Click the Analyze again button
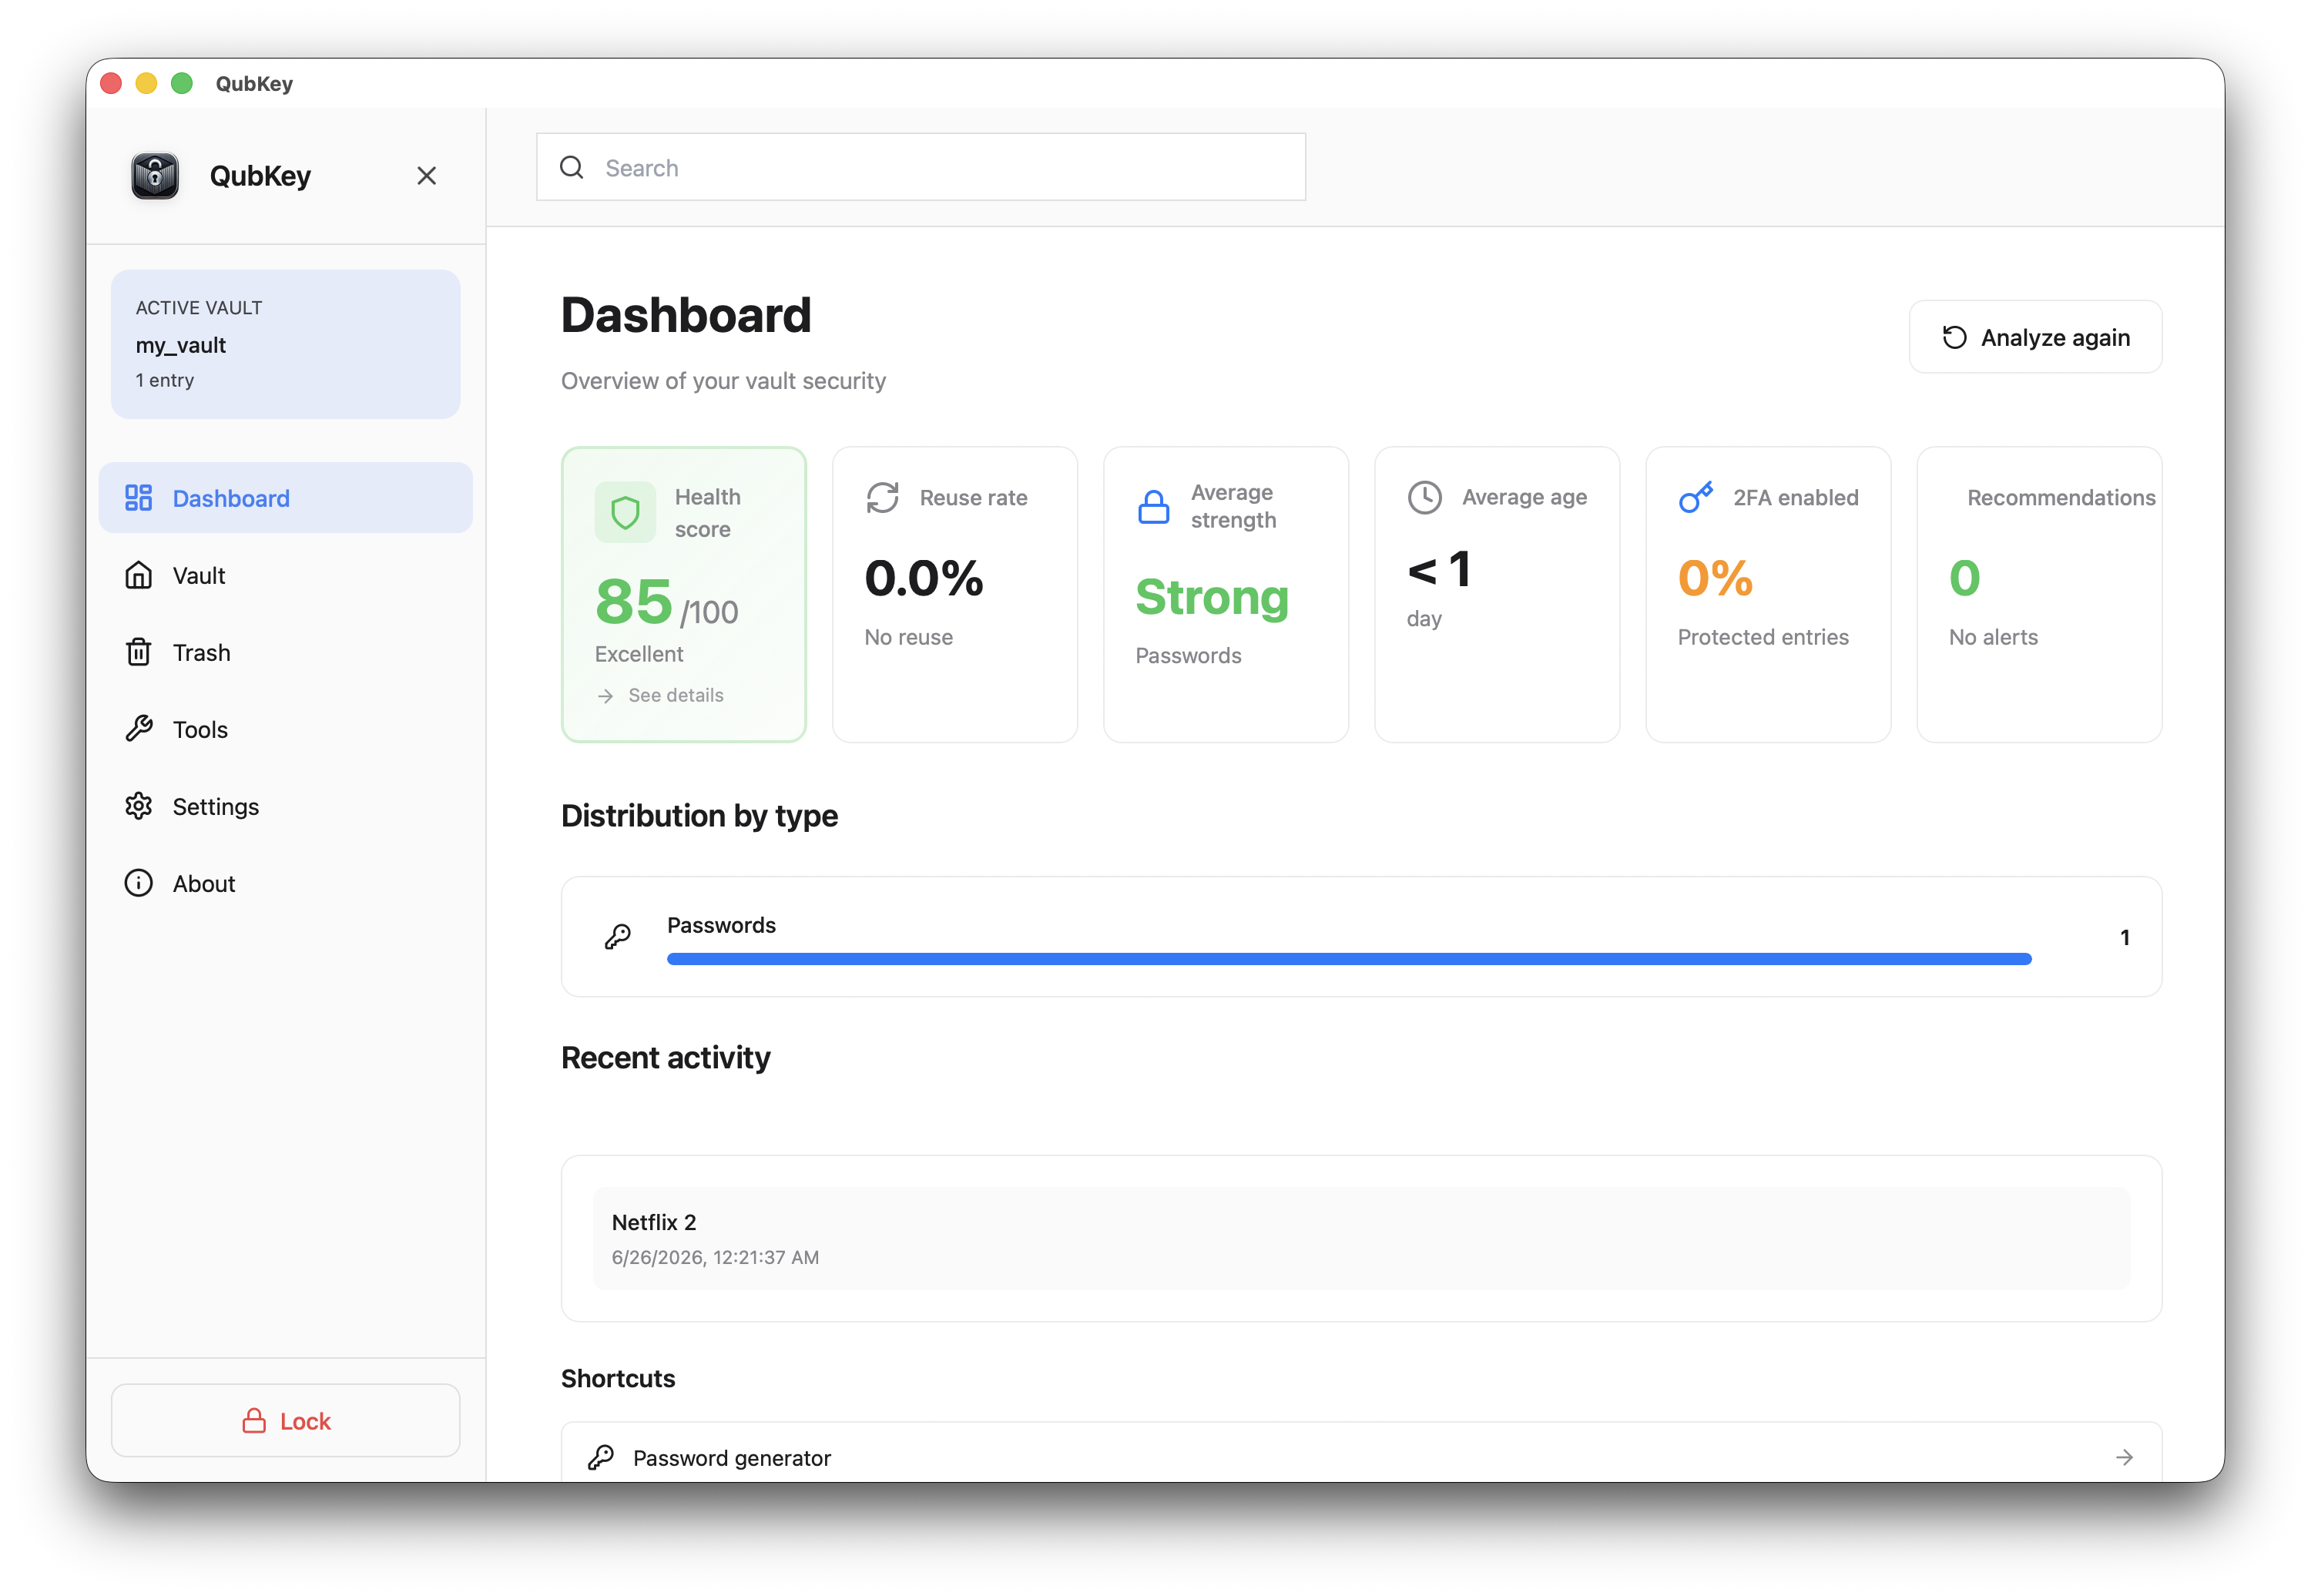The image size is (2311, 1596). point(2036,337)
